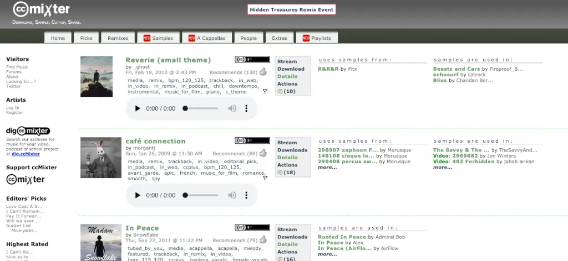Screen dimensions: 568x261
Task: Open the Rooted In Peace remix link
Action: 342,237
